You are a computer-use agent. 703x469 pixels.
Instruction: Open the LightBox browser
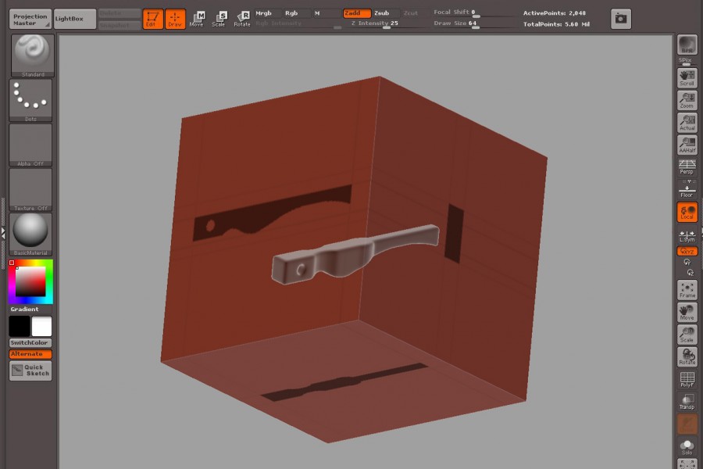pyautogui.click(x=75, y=18)
